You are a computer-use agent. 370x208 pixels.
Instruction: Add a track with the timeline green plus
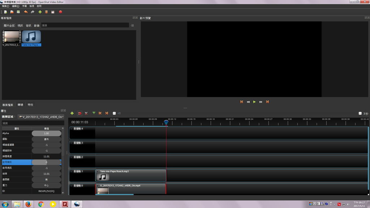[72, 113]
